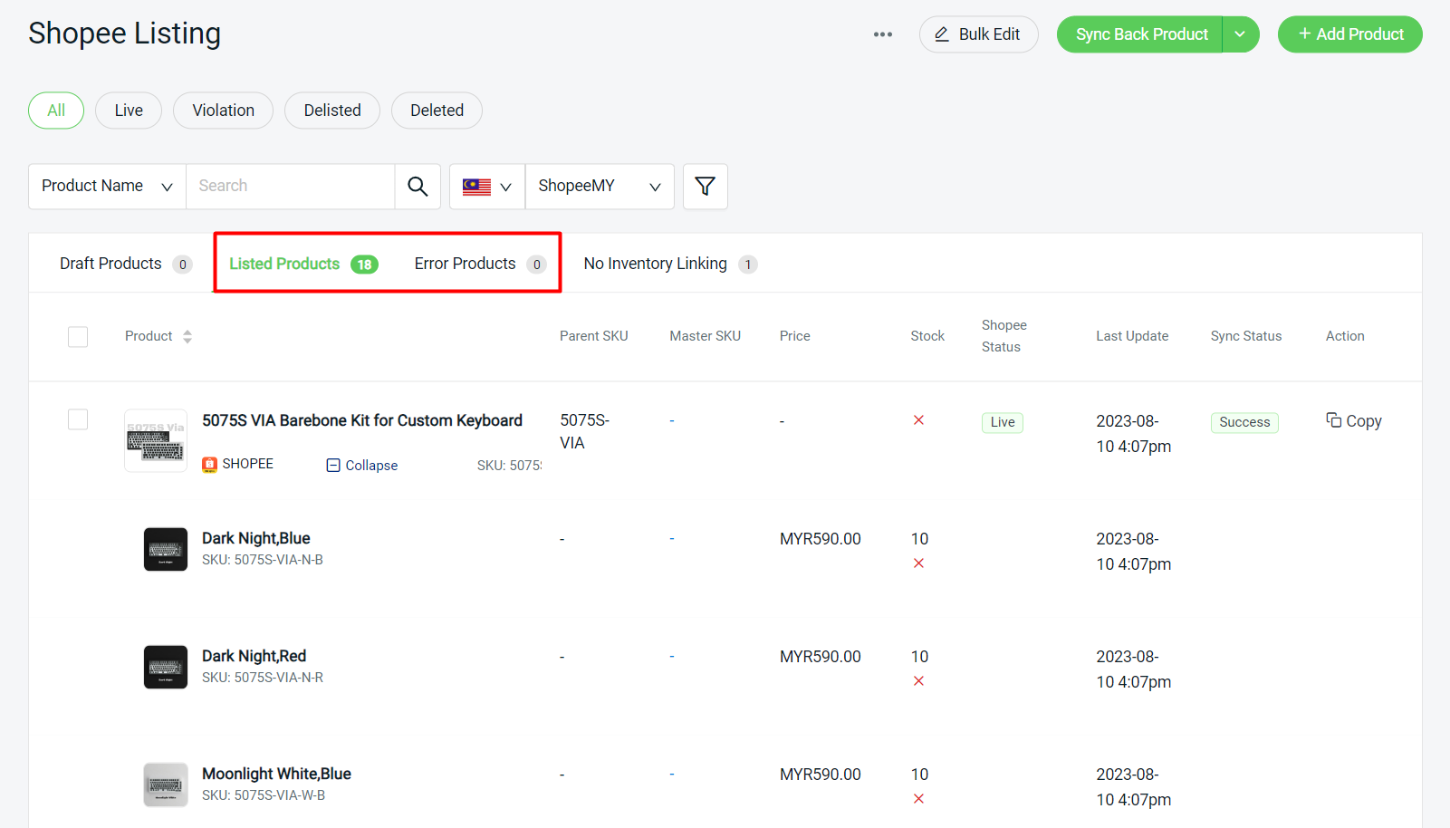Click the Collapse icon under 5075S VIA

[x=332, y=465]
